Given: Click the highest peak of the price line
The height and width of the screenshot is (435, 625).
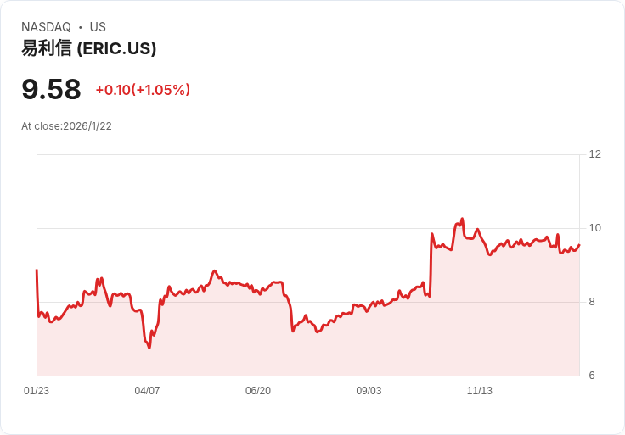Looking at the screenshot, I should tap(462, 219).
